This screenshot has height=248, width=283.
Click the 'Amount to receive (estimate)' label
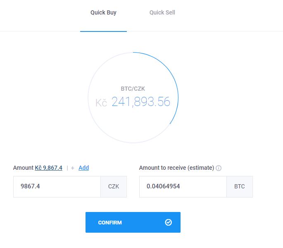point(176,168)
